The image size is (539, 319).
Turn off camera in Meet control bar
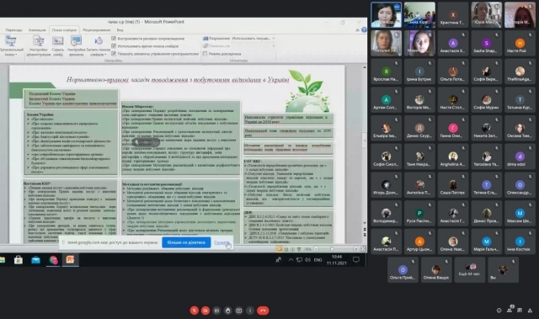click(x=205, y=311)
